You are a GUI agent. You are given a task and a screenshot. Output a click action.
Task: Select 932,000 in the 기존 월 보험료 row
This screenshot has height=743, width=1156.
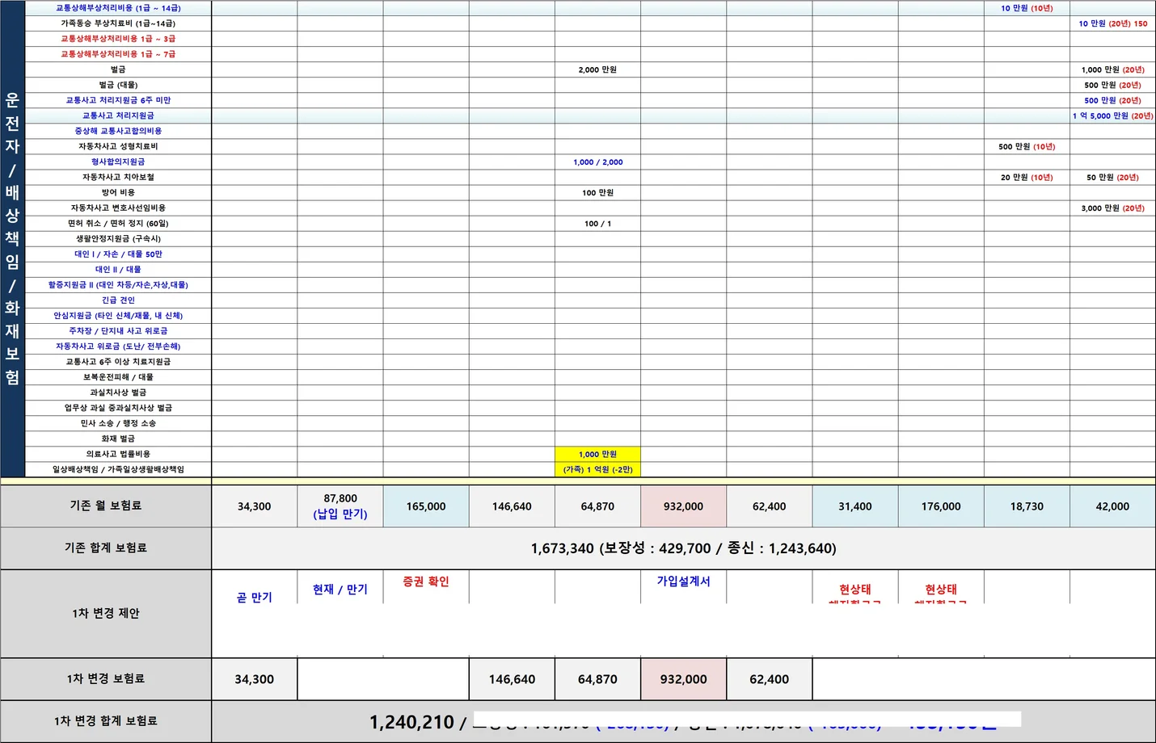683,506
